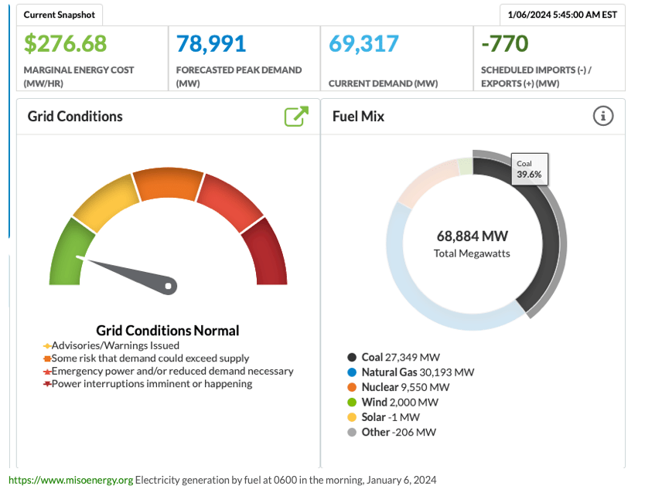Open Grid Conditions external link icon

coord(296,117)
